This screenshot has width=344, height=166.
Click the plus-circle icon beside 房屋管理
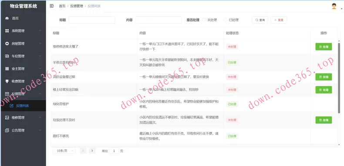coord(7,43)
